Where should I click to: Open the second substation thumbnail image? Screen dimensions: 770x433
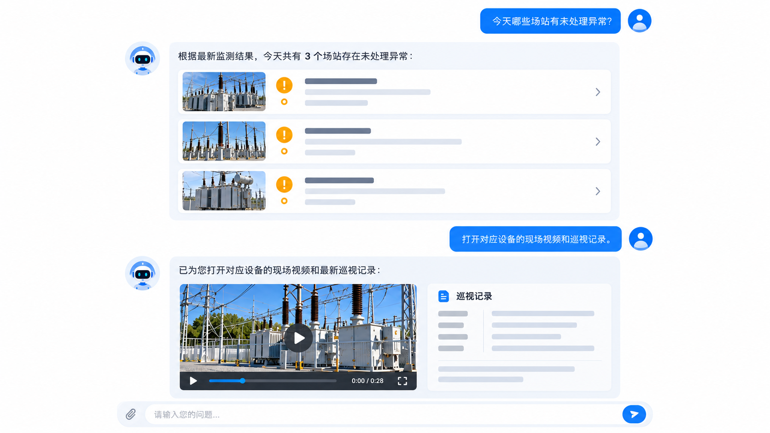(x=224, y=141)
